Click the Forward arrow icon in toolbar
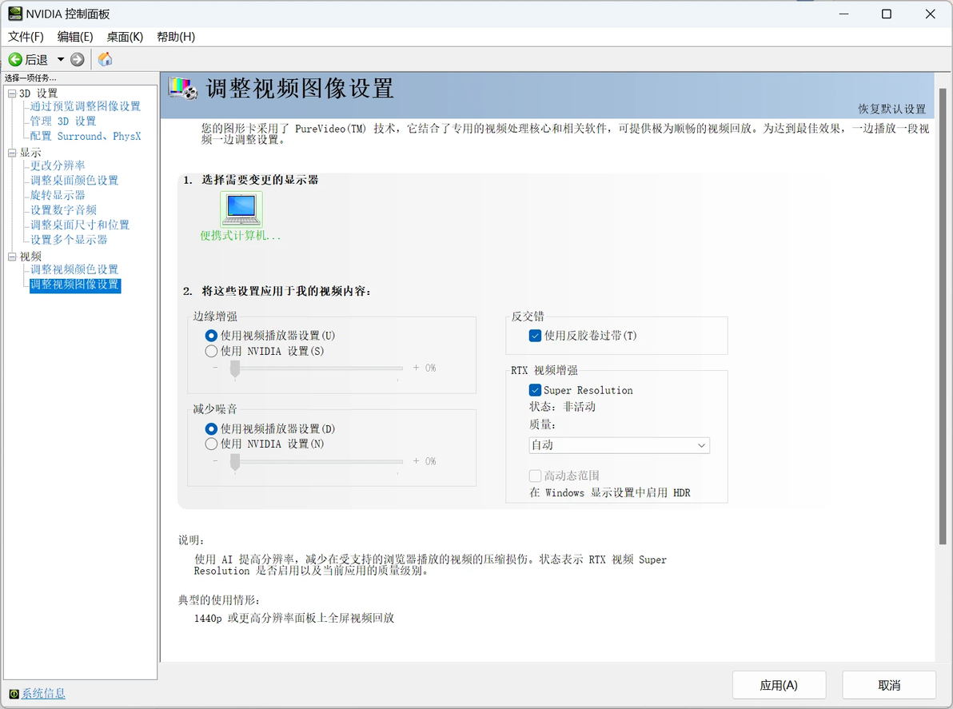This screenshot has width=953, height=709. pos(78,59)
